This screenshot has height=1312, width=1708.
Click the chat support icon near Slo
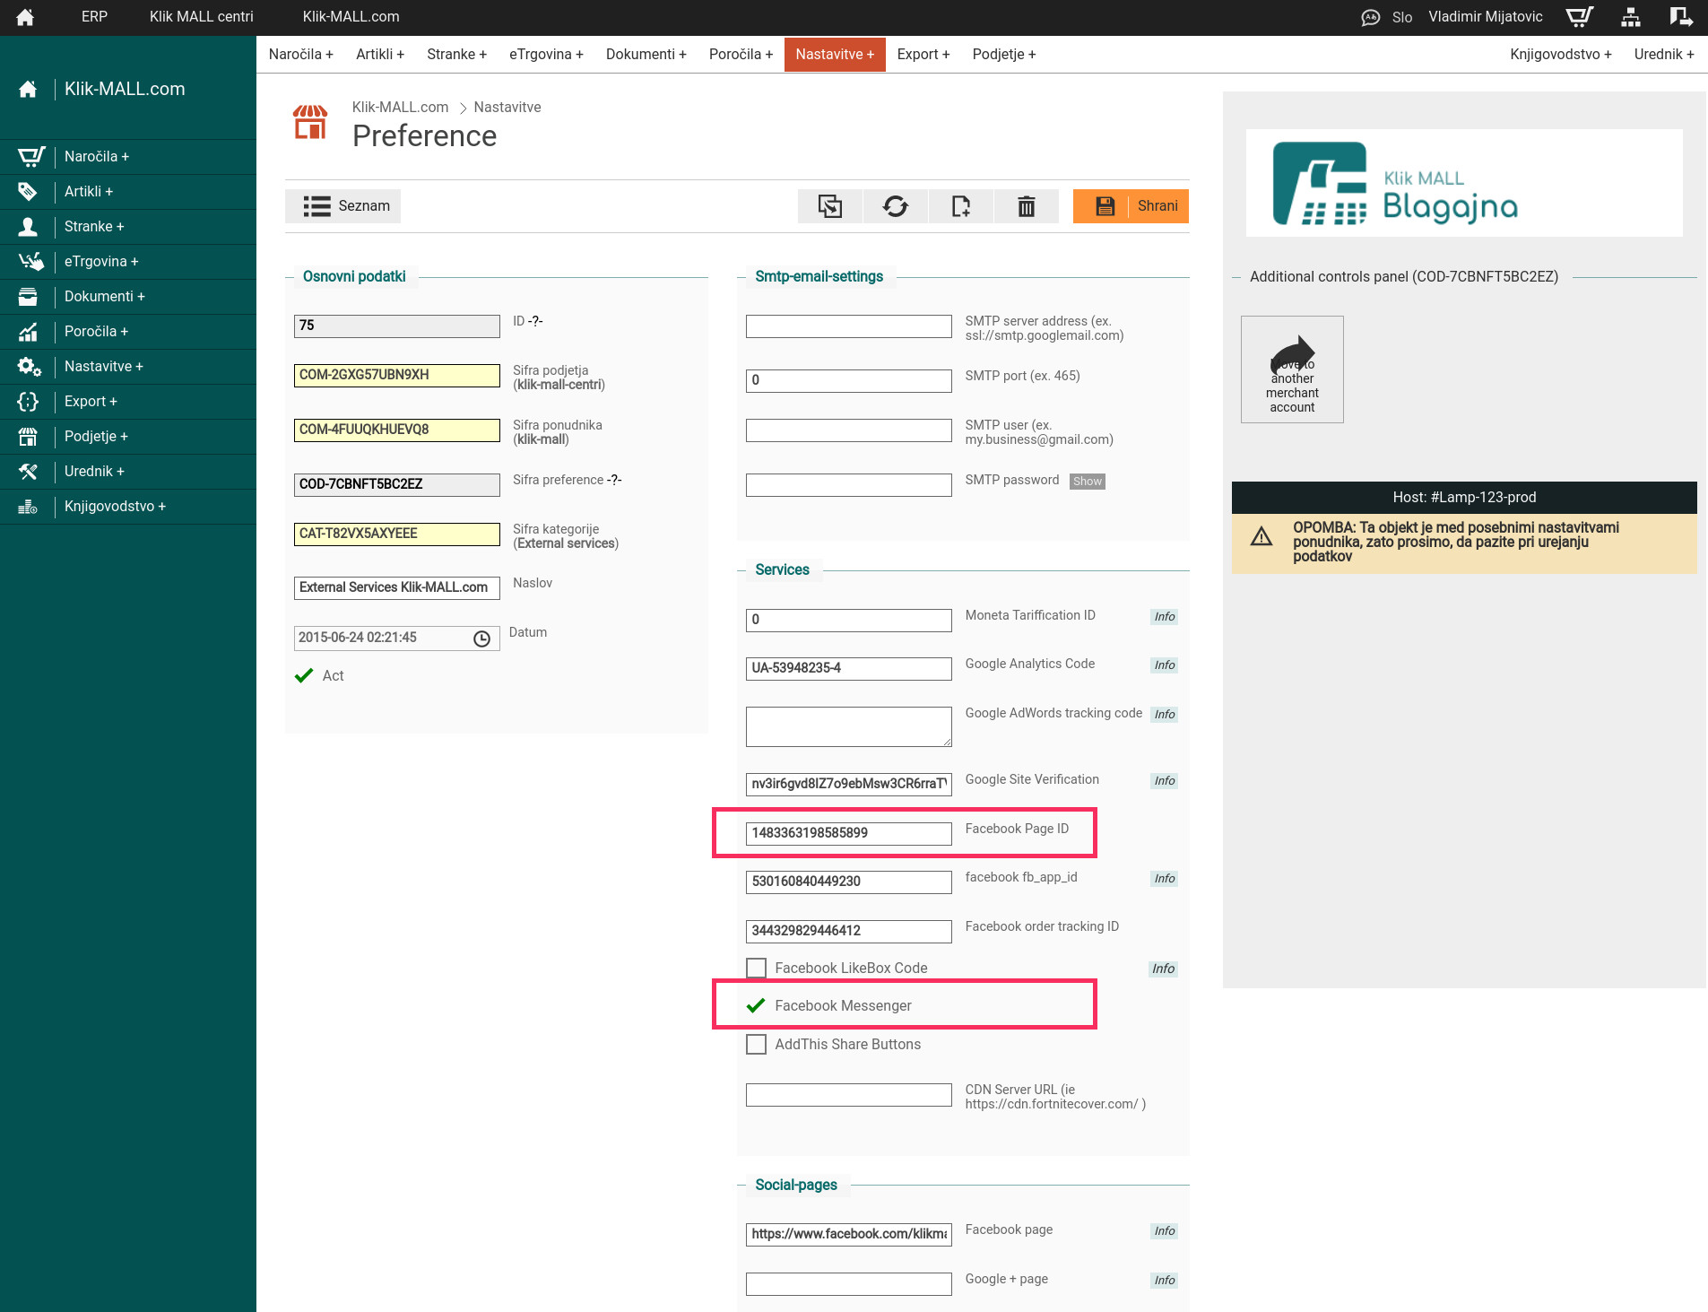pos(1370,17)
